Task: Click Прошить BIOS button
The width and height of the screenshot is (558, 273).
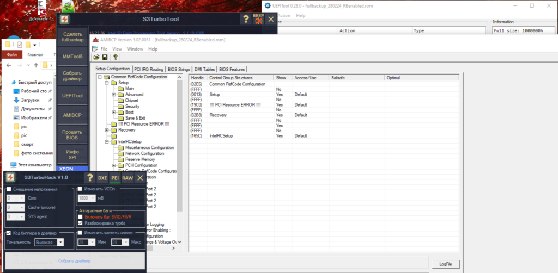Action: [x=72, y=134]
